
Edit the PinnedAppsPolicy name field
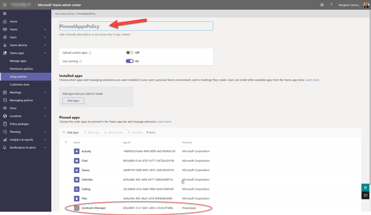136,26
